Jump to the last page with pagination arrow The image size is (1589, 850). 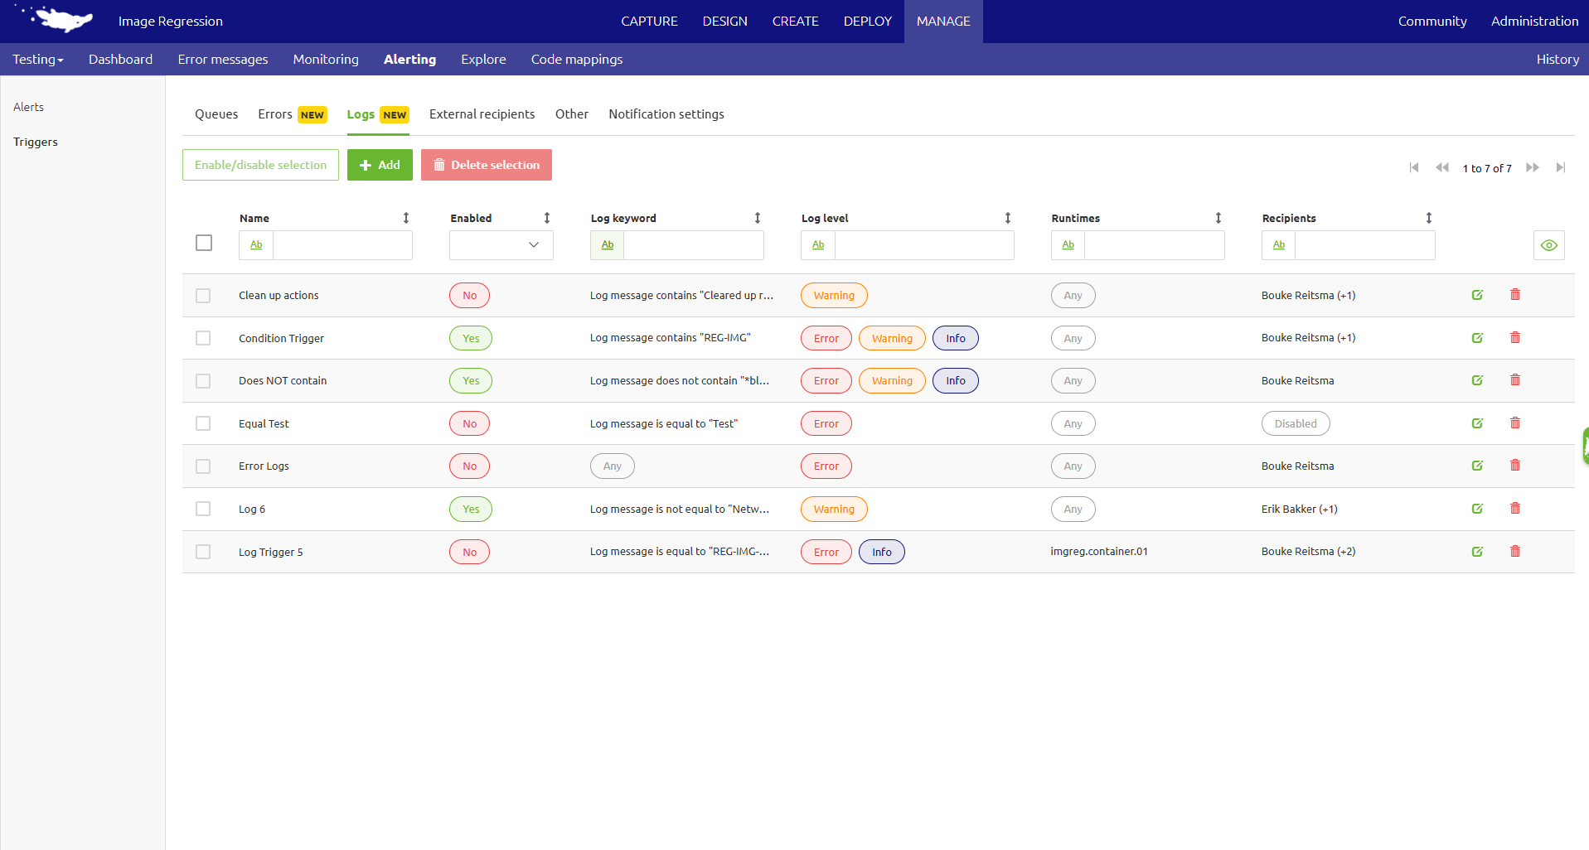point(1560,167)
